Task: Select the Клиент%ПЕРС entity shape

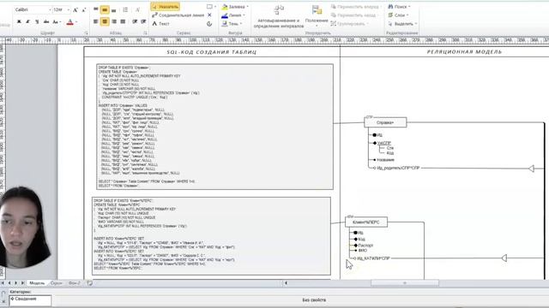Action: click(x=366, y=222)
